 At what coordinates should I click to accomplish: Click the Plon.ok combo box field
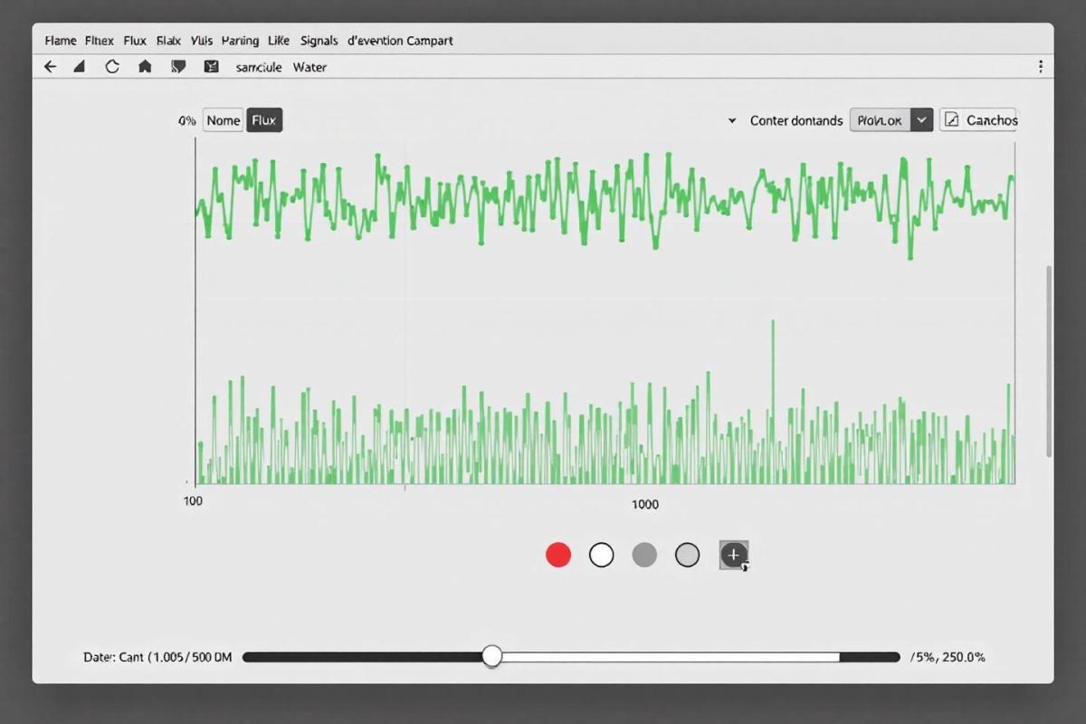(x=880, y=120)
